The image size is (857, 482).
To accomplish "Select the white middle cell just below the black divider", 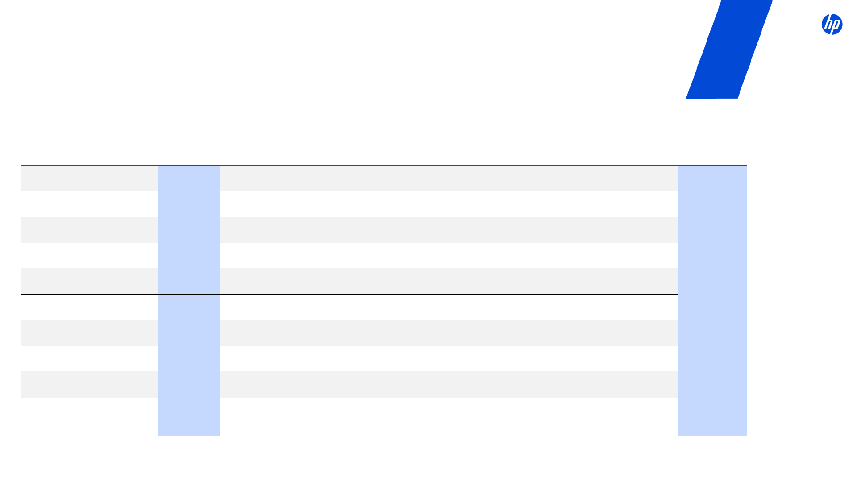I will (449, 307).
